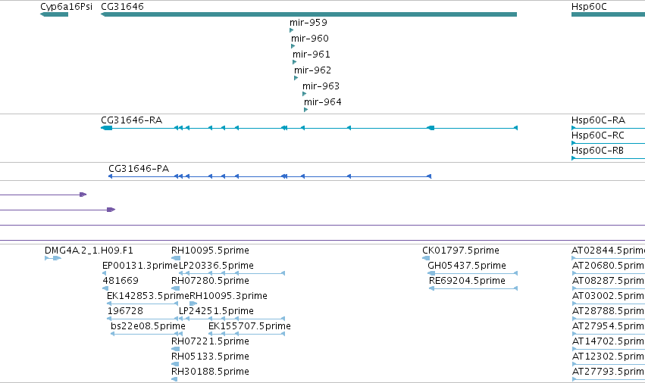
Task: Select the AT27793.5prime EST label
Action: 609,372
